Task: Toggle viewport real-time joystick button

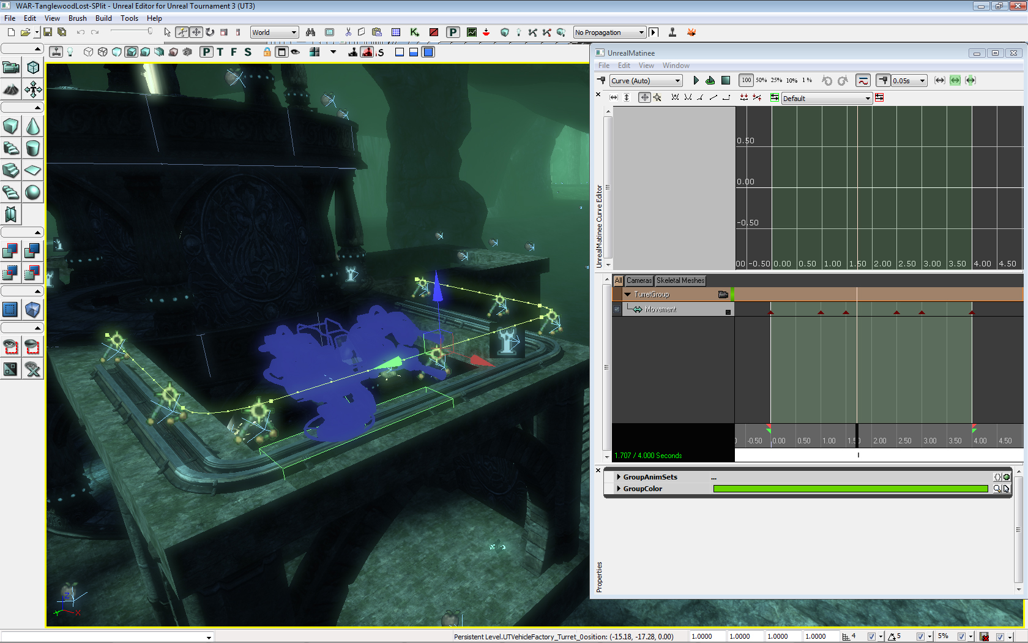Action: tap(56, 52)
